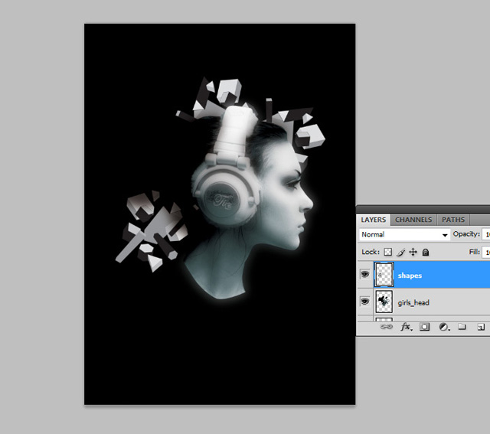The width and height of the screenshot is (490, 434).
Task: Add a layer mask
Action: [424, 327]
